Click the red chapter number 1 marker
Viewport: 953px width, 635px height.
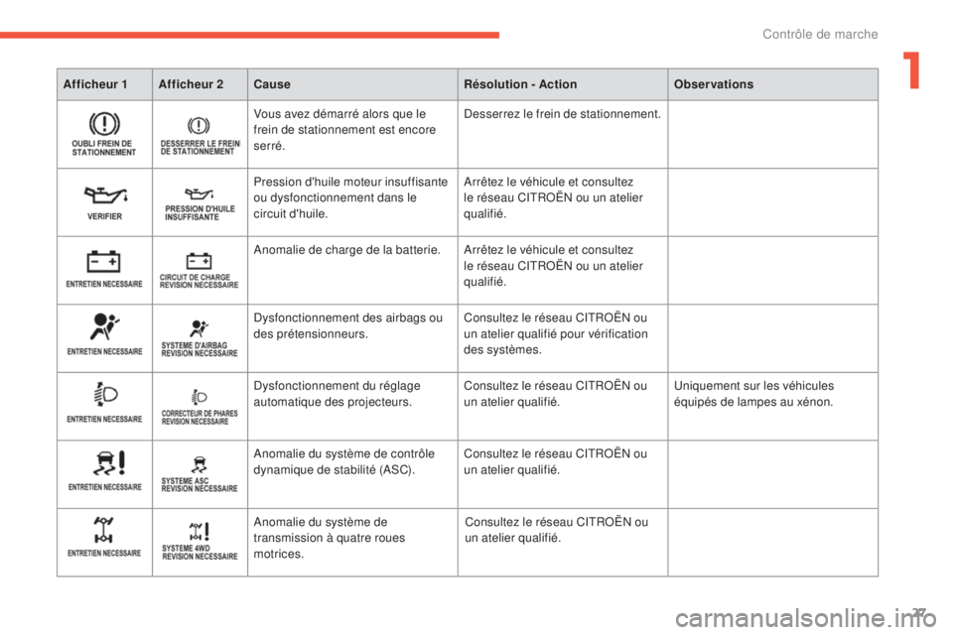click(x=911, y=70)
